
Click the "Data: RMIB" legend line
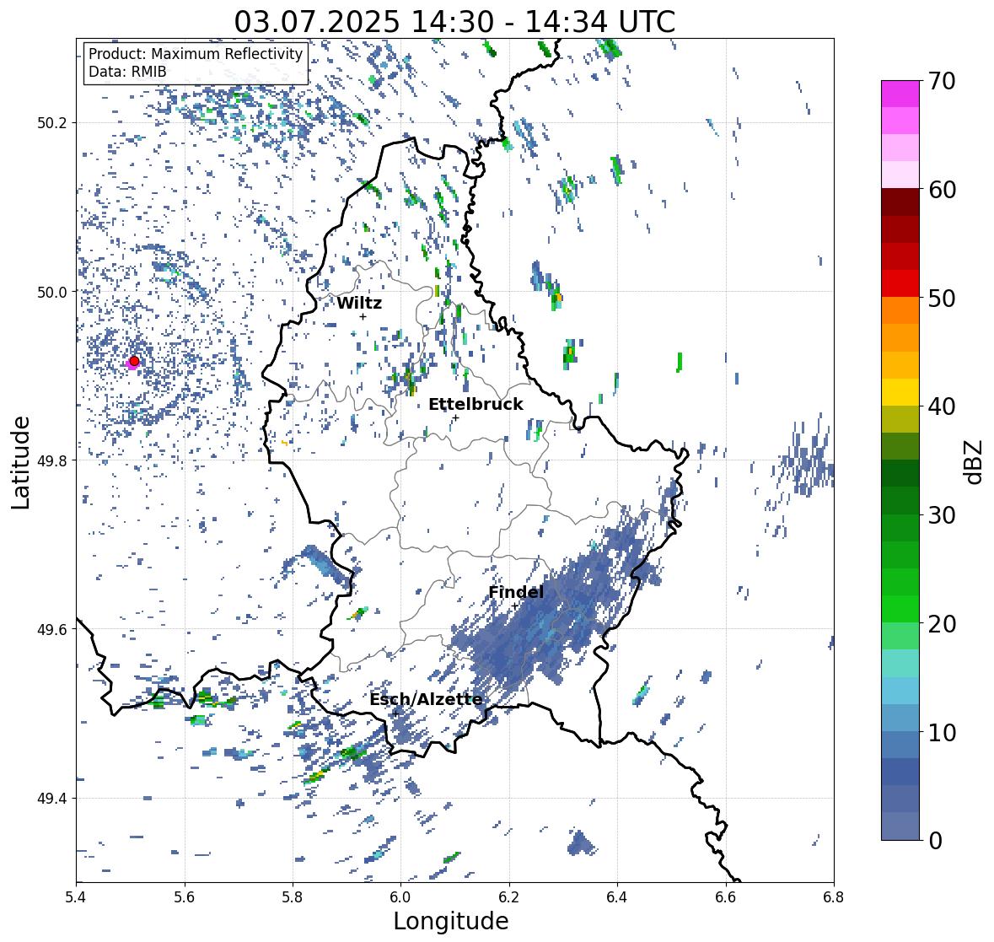(x=127, y=72)
